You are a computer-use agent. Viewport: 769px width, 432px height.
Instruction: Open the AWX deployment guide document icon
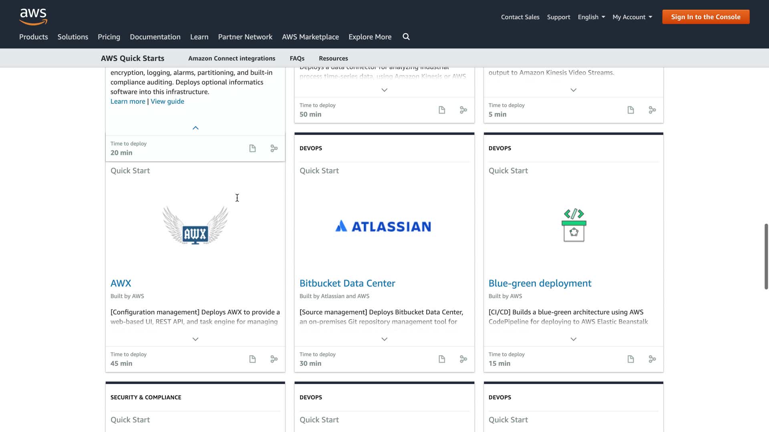point(252,359)
